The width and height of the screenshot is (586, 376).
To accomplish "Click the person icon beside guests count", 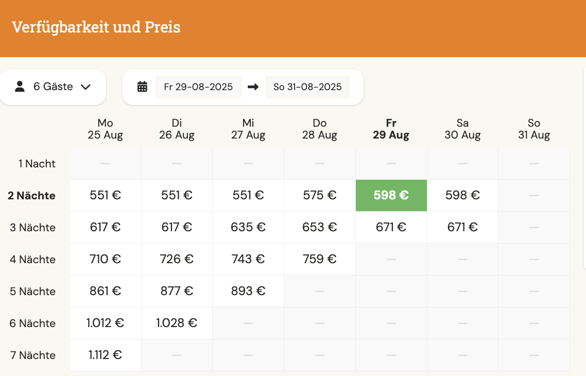I will point(20,87).
